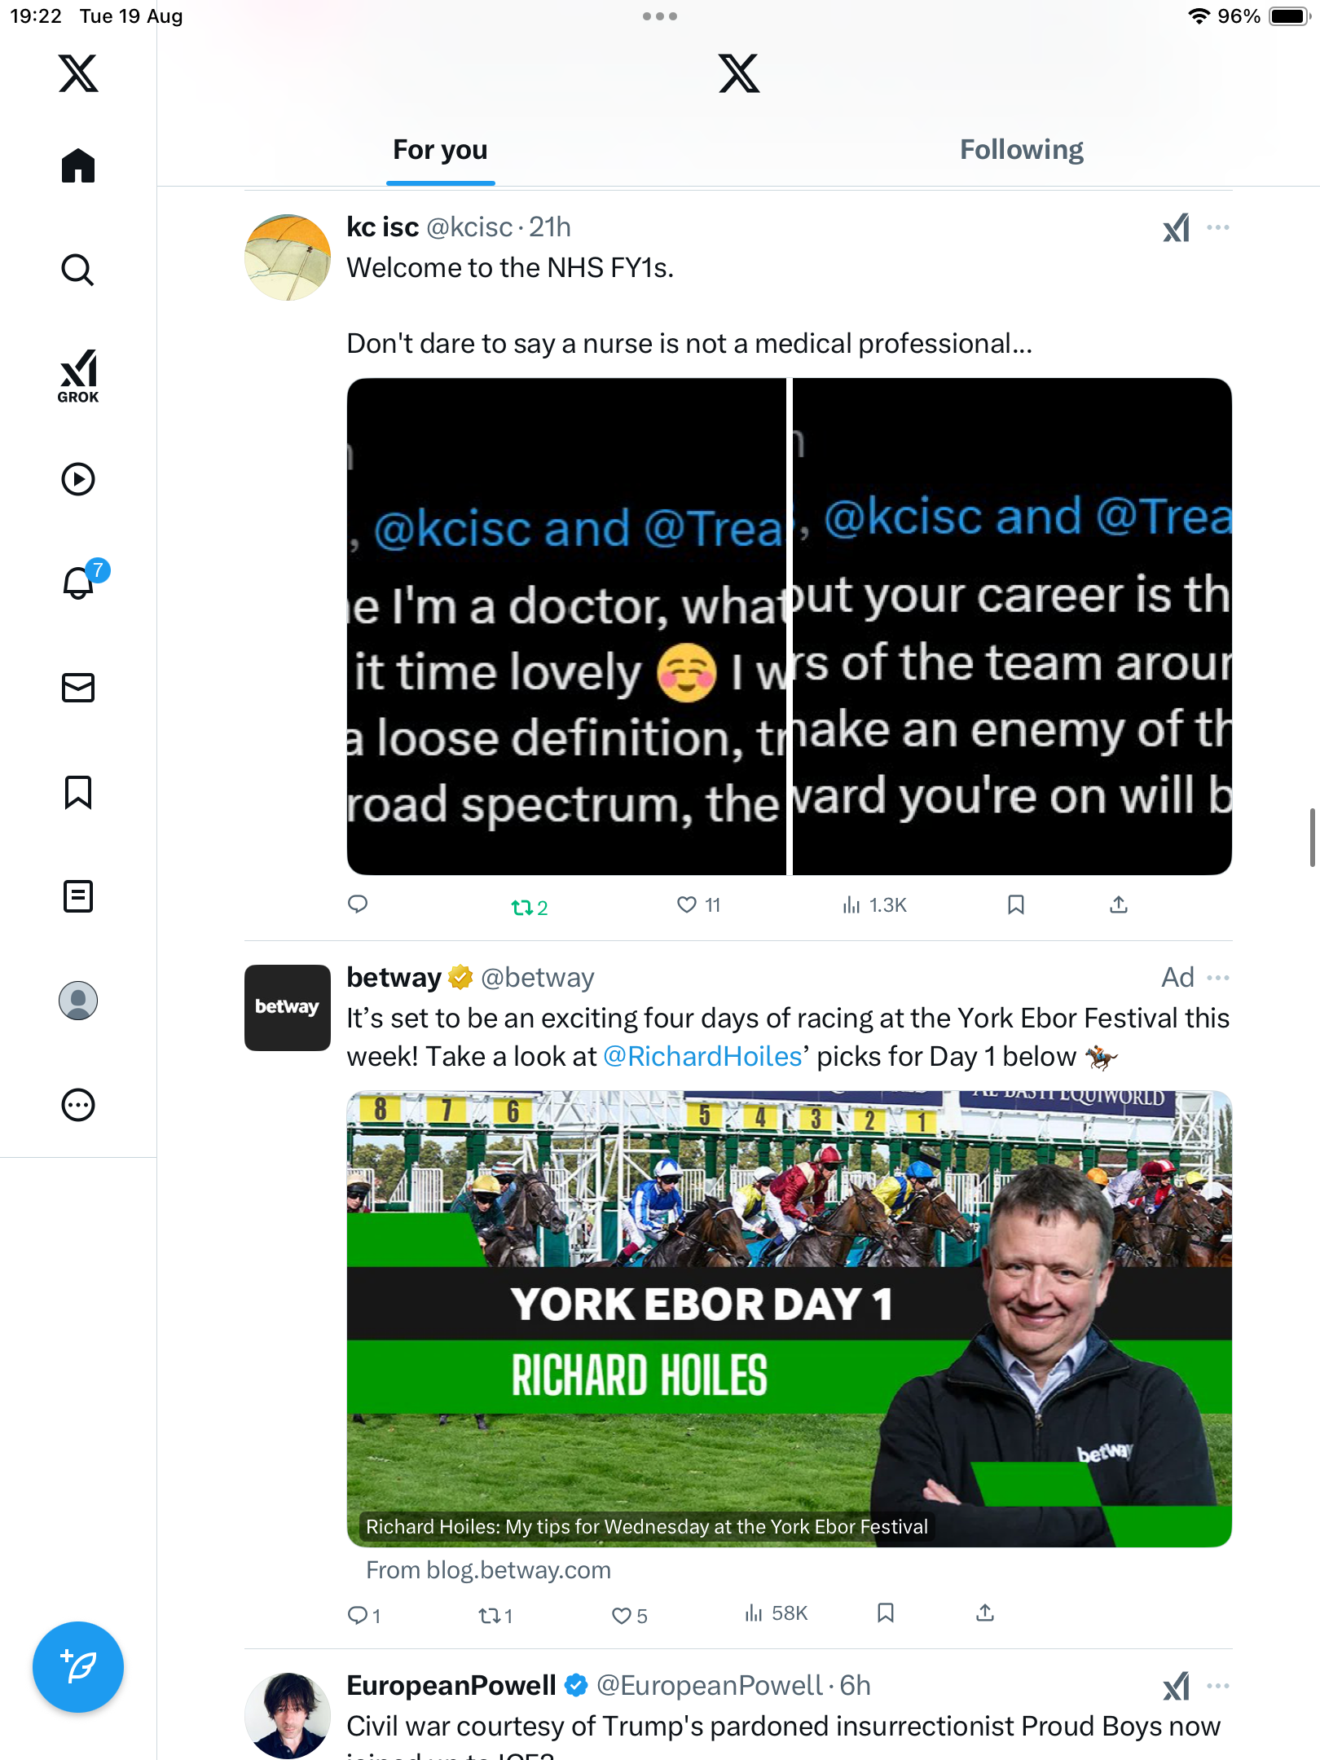Open notifications bell with 7 badge
The image size is (1320, 1760).
80,582
